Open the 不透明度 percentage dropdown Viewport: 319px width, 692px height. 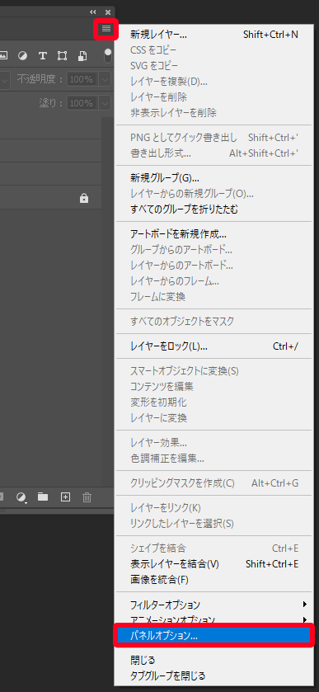[105, 79]
